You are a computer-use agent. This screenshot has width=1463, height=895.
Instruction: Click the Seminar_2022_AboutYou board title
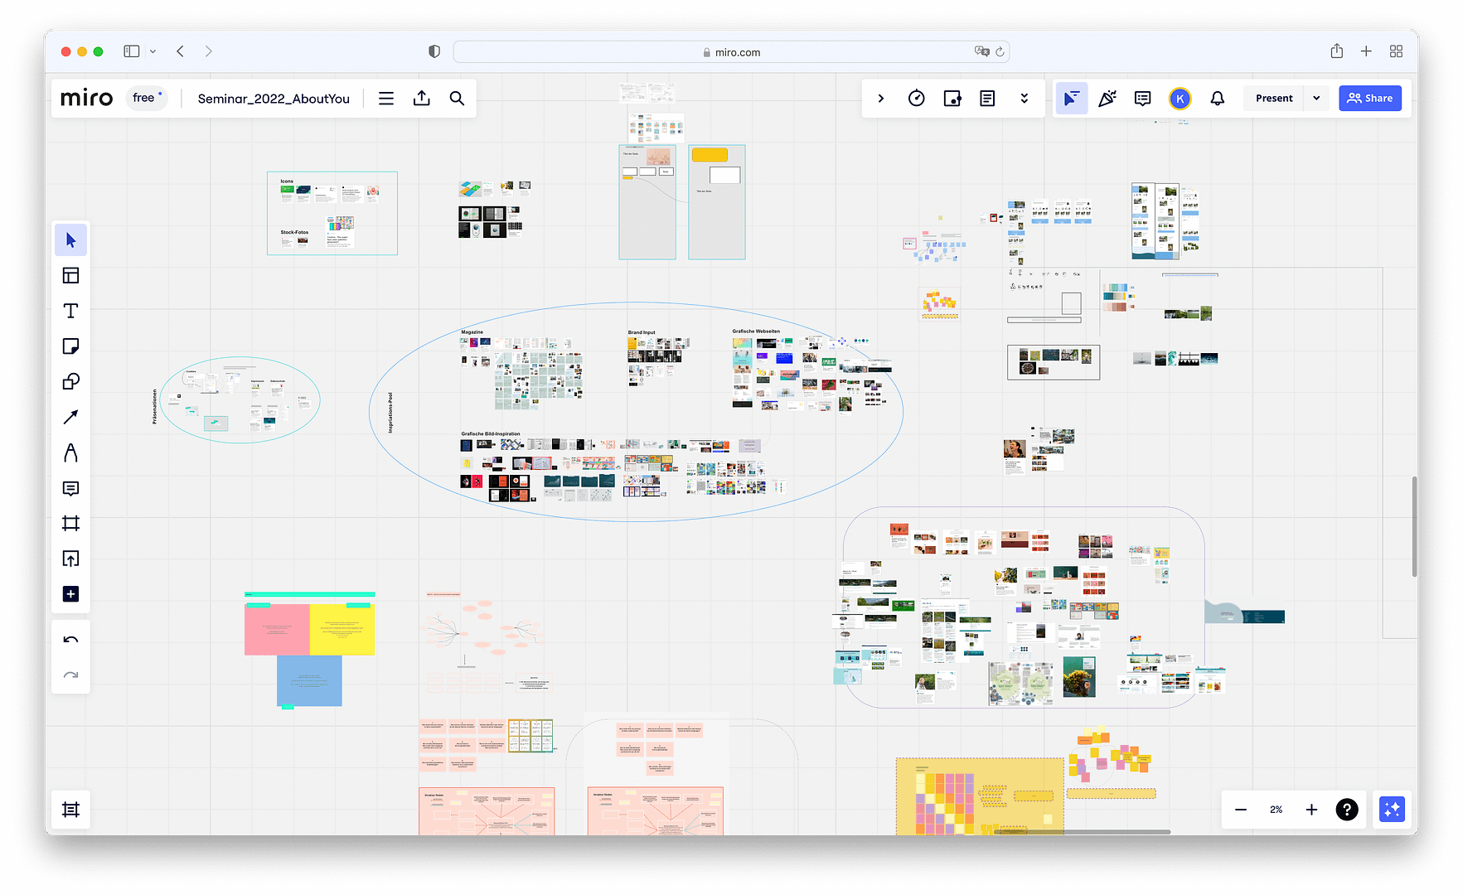coord(274,98)
